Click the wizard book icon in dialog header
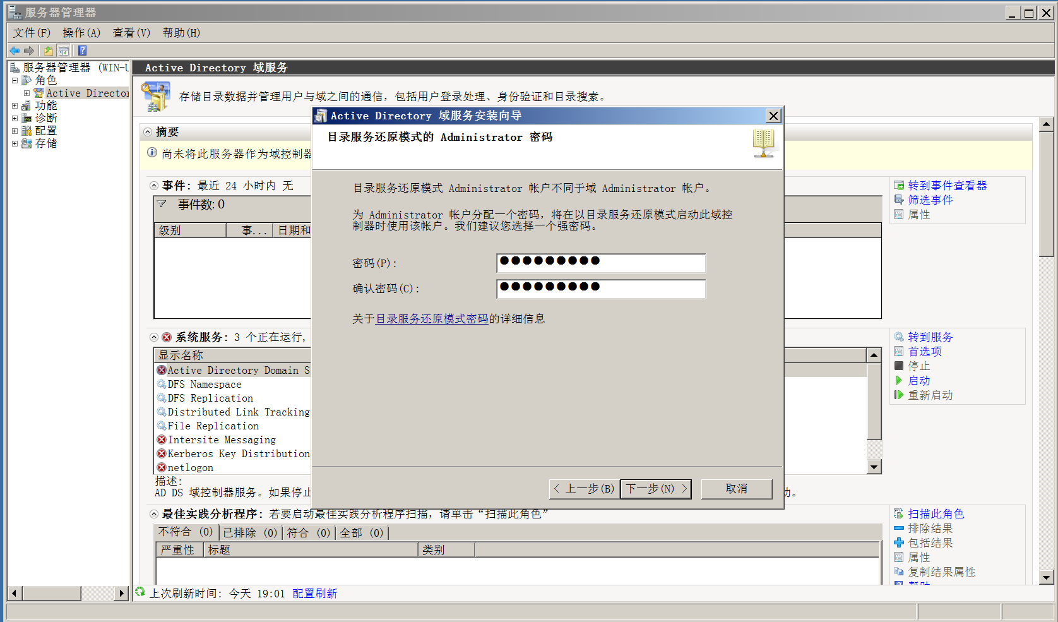The image size is (1058, 622). pyautogui.click(x=763, y=144)
